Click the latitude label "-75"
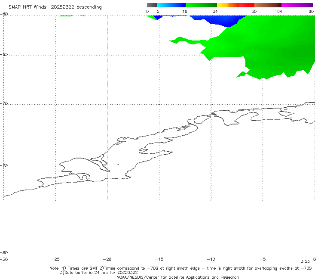Image resolution: width=318 pixels, height=280 pixels. [x=4, y=165]
